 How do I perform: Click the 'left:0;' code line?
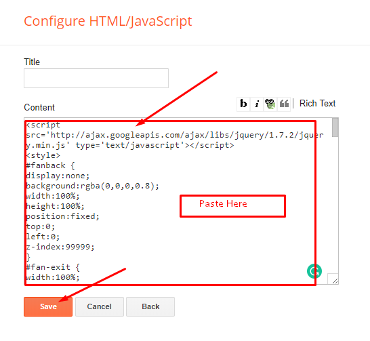[43, 237]
